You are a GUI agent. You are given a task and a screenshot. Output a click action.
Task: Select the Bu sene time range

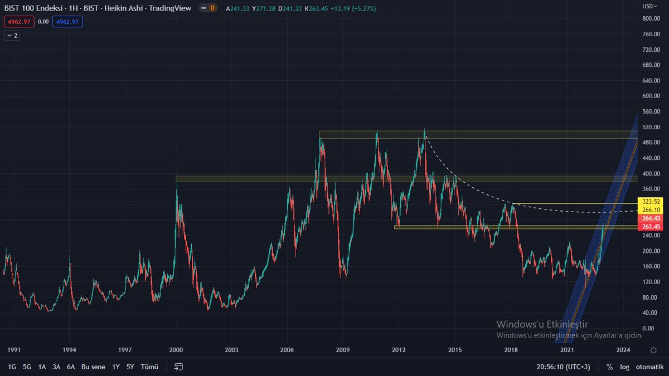[93, 367]
